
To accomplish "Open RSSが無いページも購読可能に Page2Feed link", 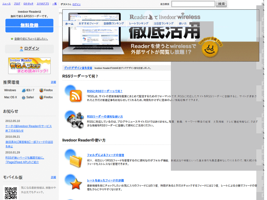I will (x=25, y=160).
